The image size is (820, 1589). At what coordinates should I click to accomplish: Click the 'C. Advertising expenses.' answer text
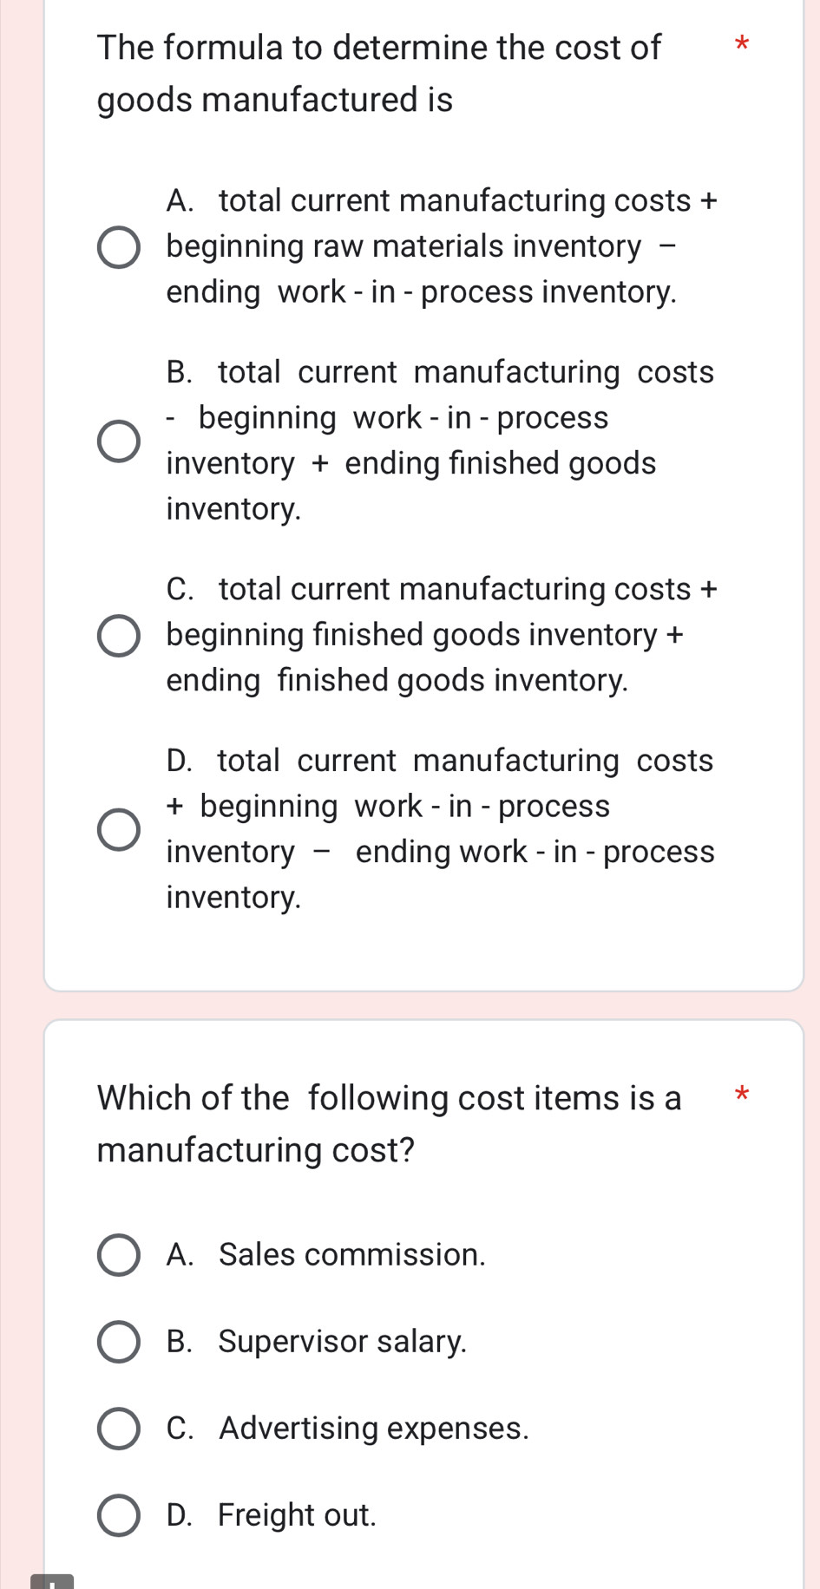348,1429
